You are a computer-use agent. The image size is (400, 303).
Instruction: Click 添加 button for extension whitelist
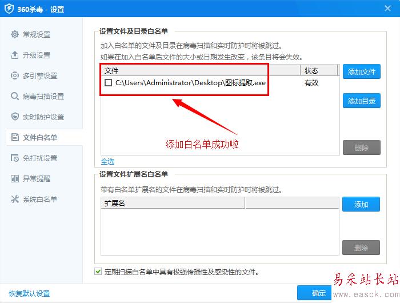click(361, 204)
